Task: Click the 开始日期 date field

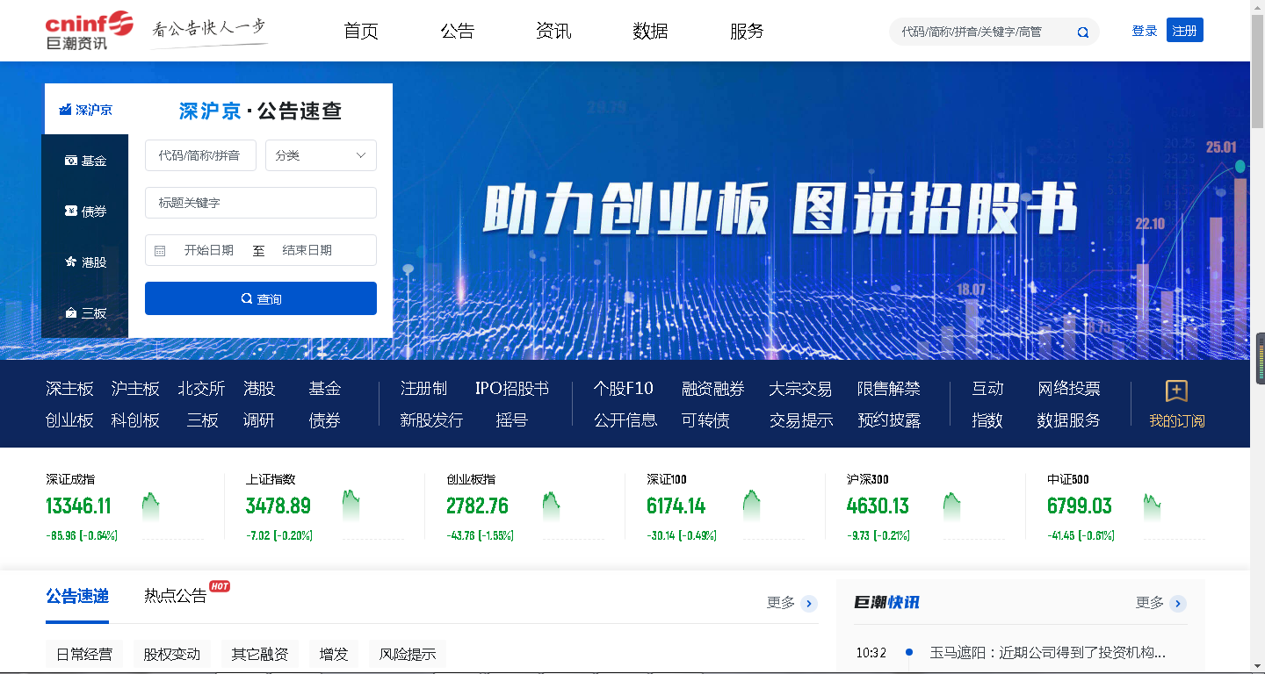Action: tap(209, 251)
